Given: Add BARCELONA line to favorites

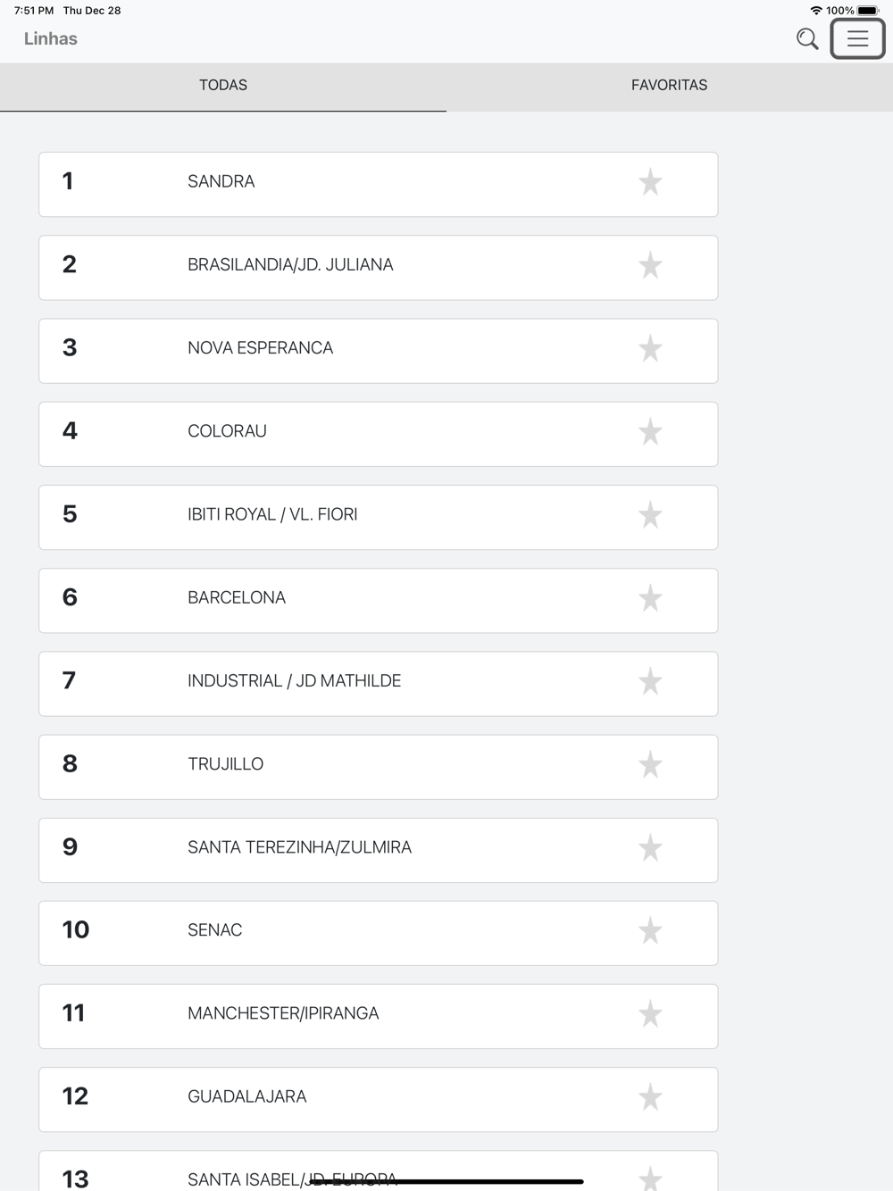Looking at the screenshot, I should [650, 598].
